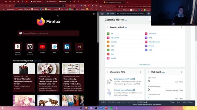Click the Firefox address bar in left window

pyautogui.click(x=40, y=6)
